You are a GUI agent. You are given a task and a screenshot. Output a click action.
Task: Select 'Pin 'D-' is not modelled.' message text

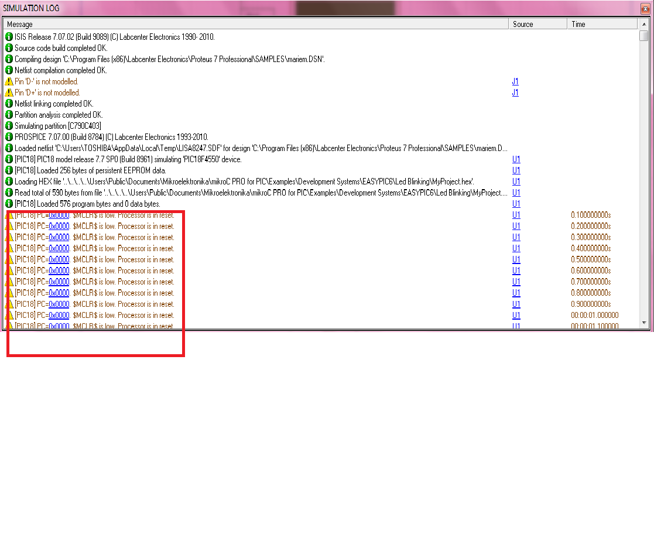click(x=46, y=82)
